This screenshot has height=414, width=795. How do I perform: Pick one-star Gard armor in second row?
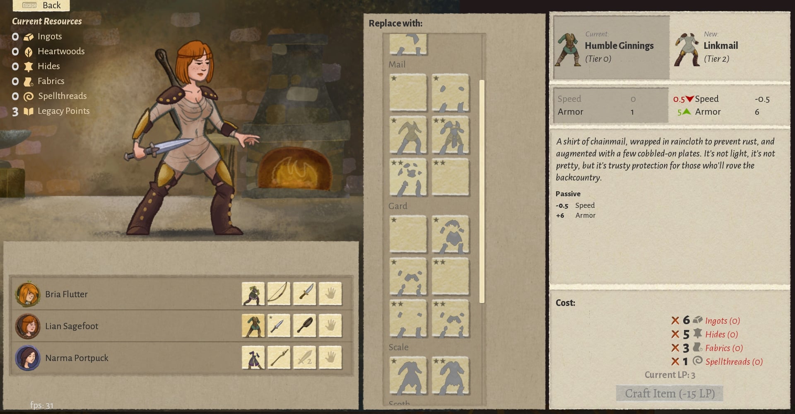[x=408, y=276]
